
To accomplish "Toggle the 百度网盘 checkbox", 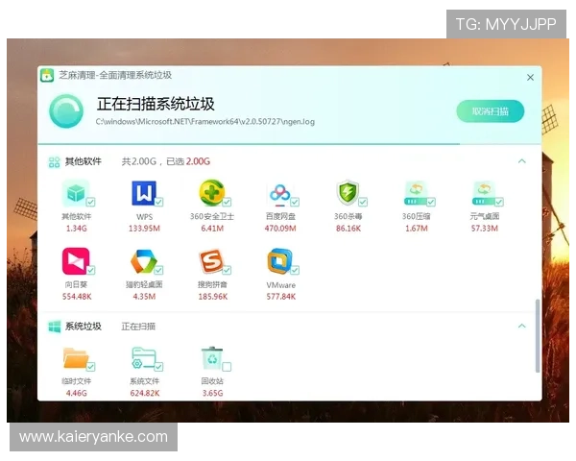I will [295, 202].
